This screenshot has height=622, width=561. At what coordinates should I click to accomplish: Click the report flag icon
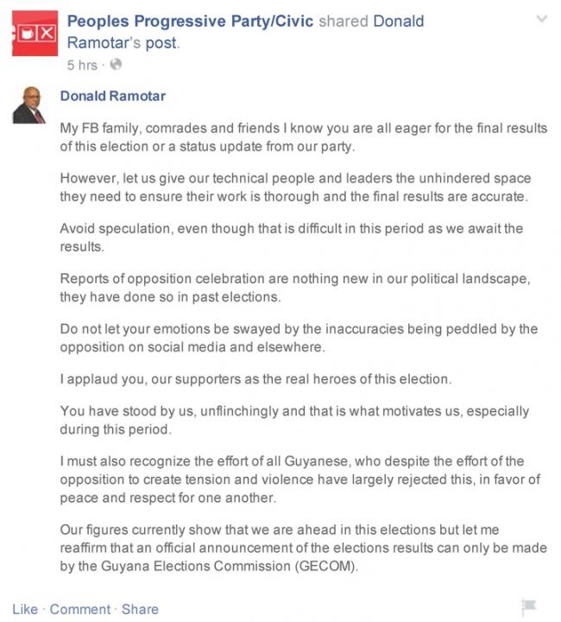[x=529, y=606]
